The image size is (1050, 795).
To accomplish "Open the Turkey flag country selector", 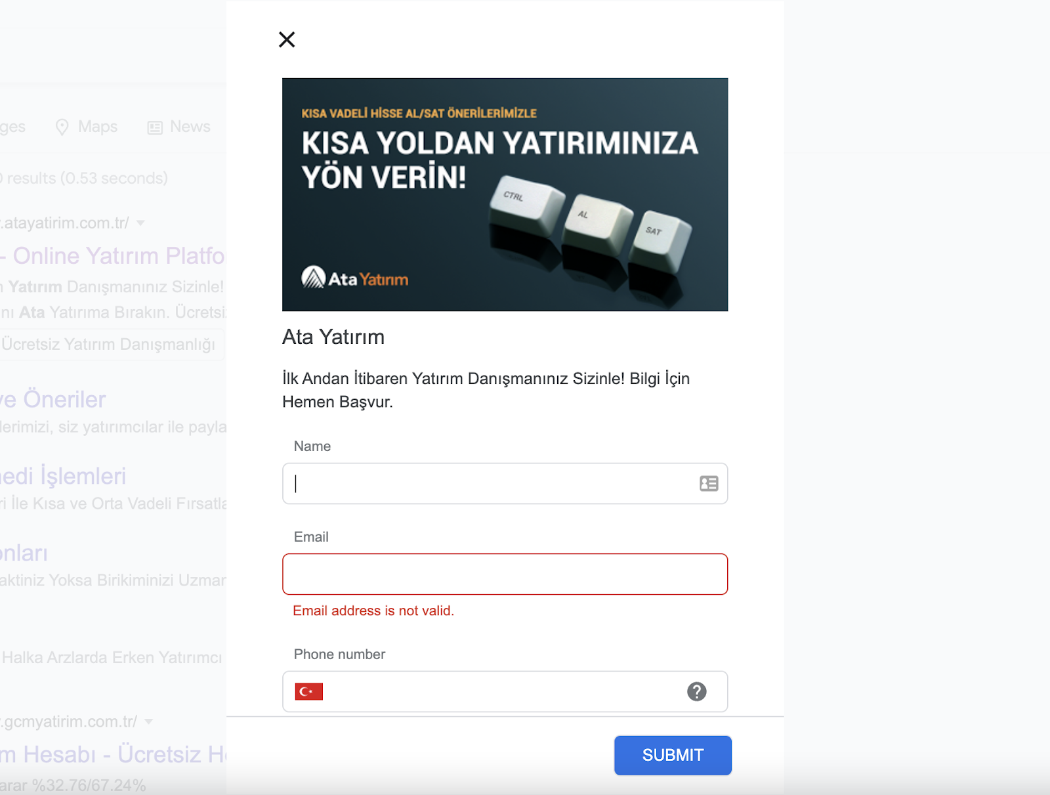I will coord(308,691).
